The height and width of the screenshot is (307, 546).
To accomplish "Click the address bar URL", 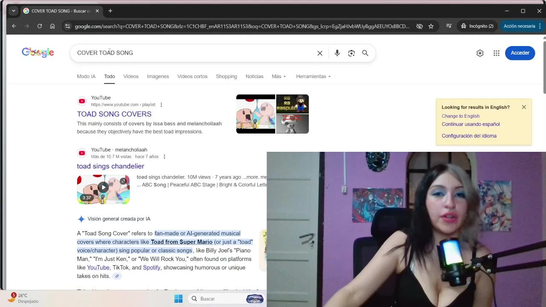I will (242, 26).
